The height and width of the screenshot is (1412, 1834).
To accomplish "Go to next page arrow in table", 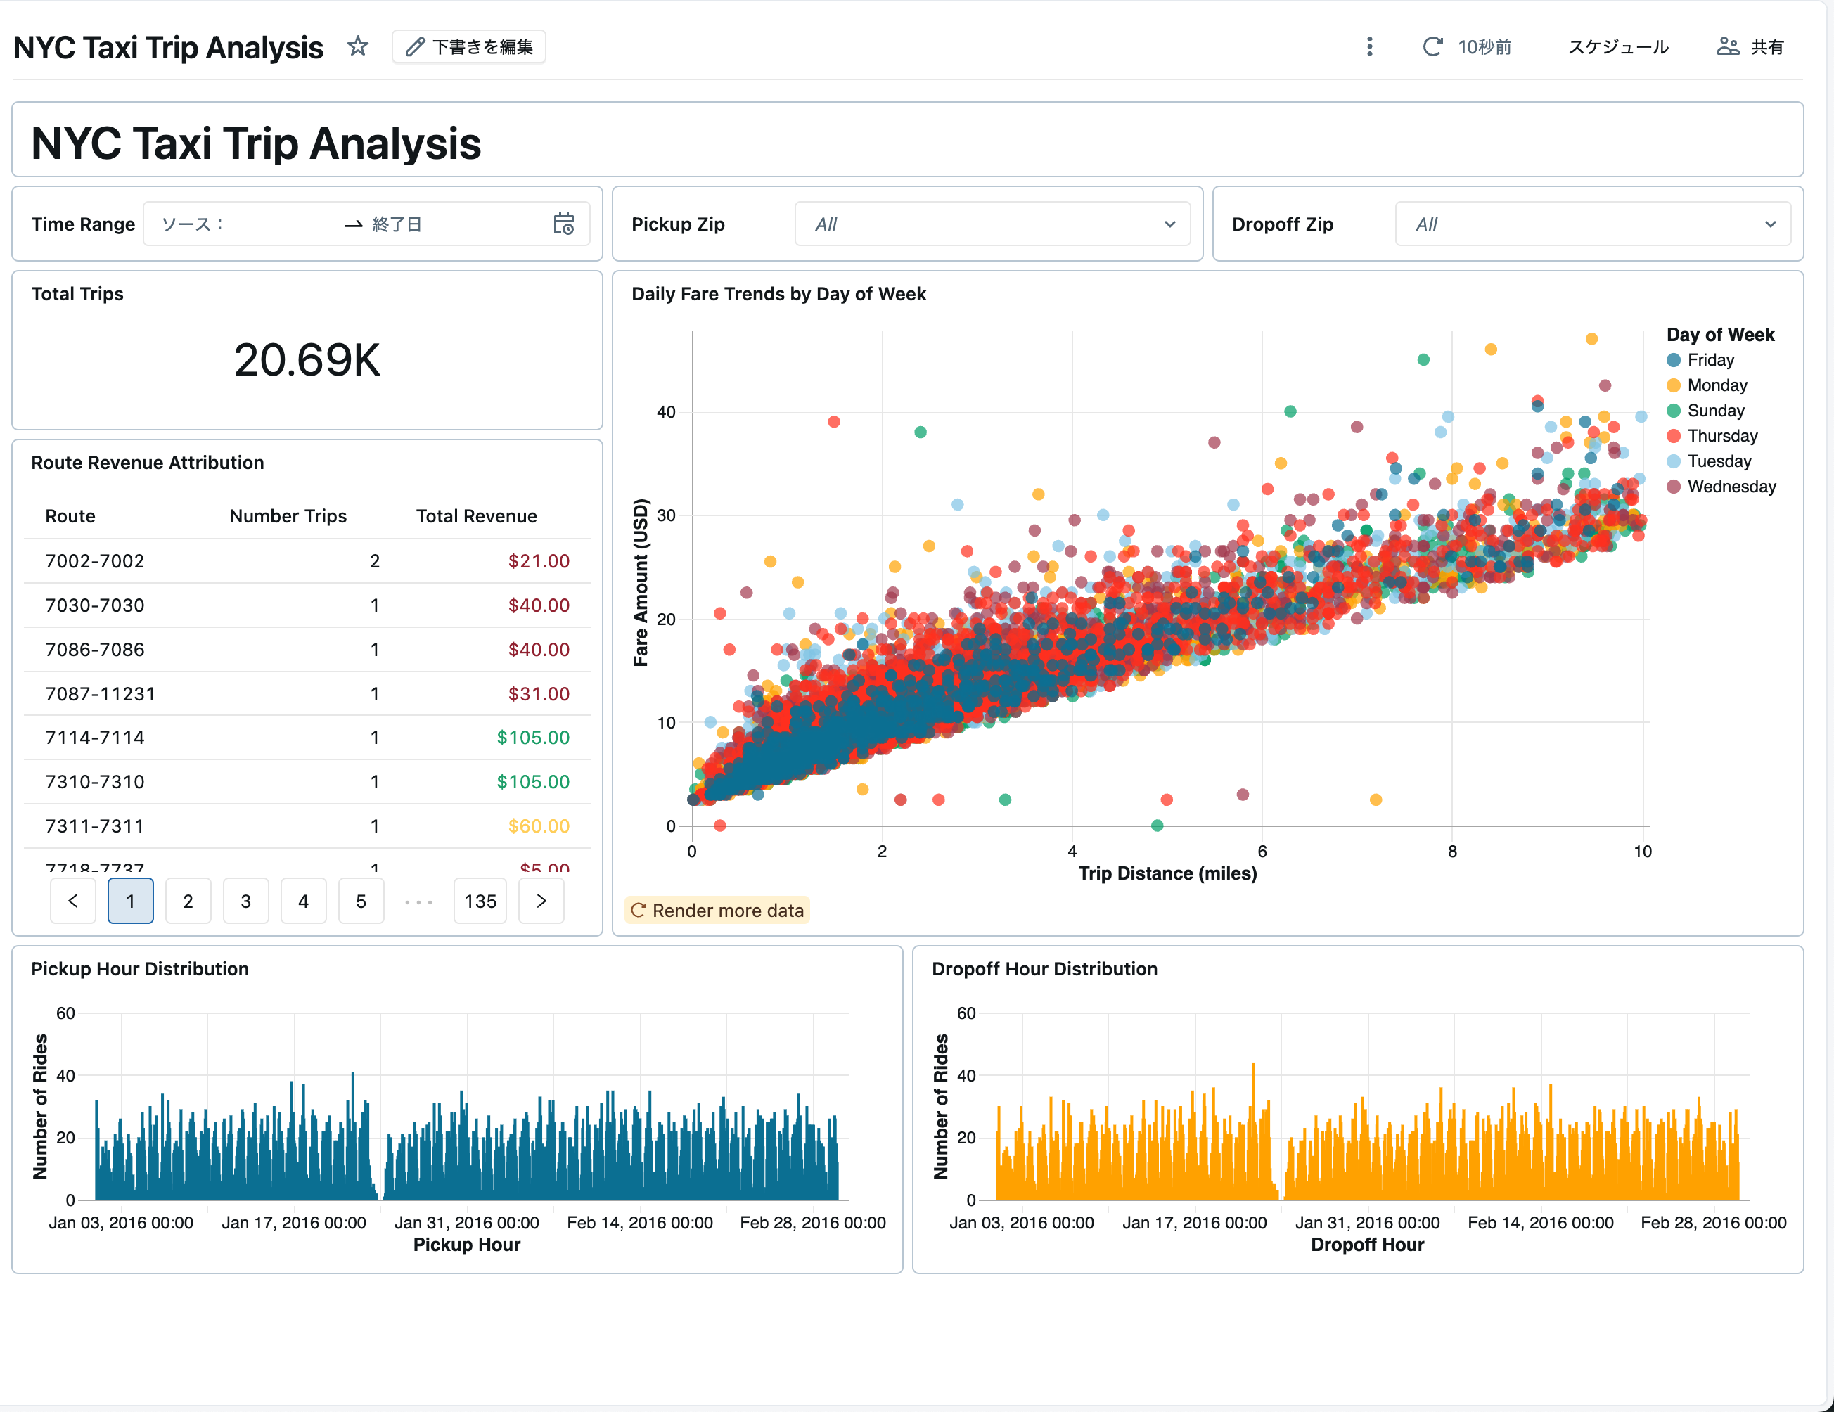I will [541, 901].
